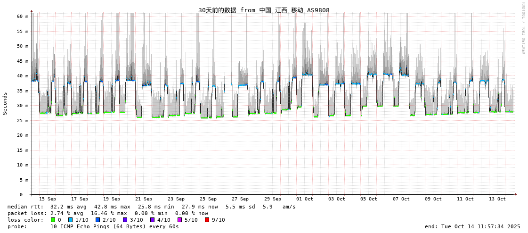Click the purple 3/10 loss swatch

[125, 220]
